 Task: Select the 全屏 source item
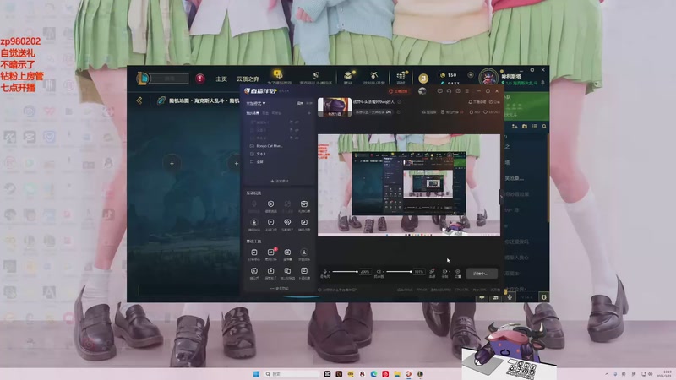point(257,162)
